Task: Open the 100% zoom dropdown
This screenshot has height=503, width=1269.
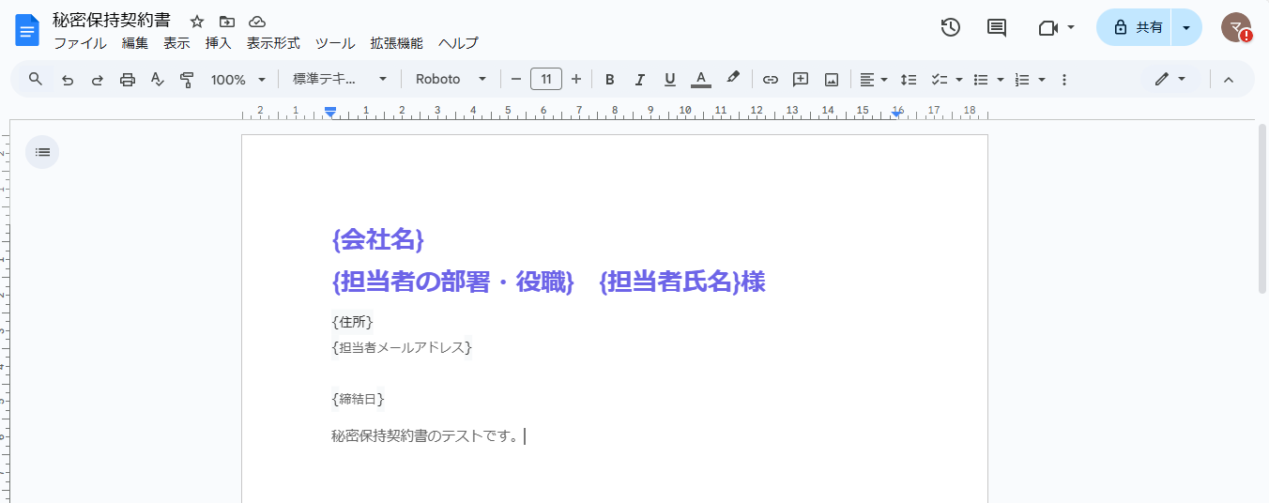Action: [238, 80]
